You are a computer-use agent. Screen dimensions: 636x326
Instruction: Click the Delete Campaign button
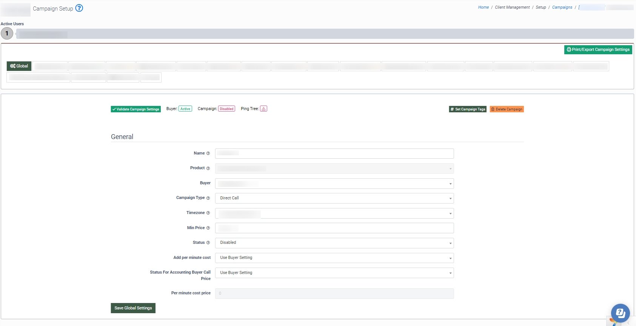507,109
